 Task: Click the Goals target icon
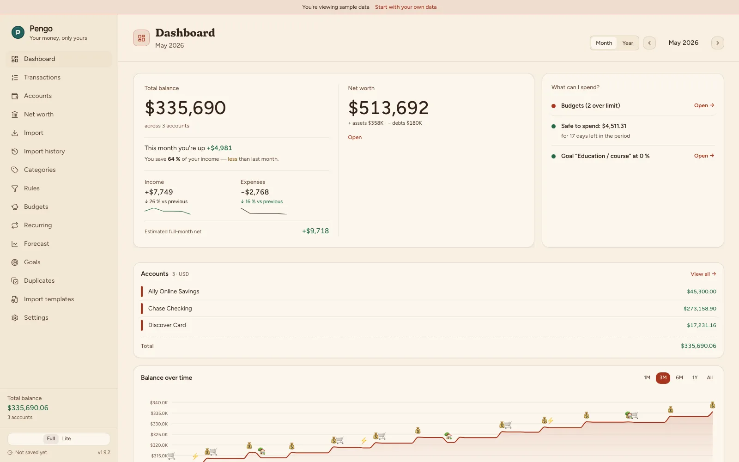click(15, 262)
